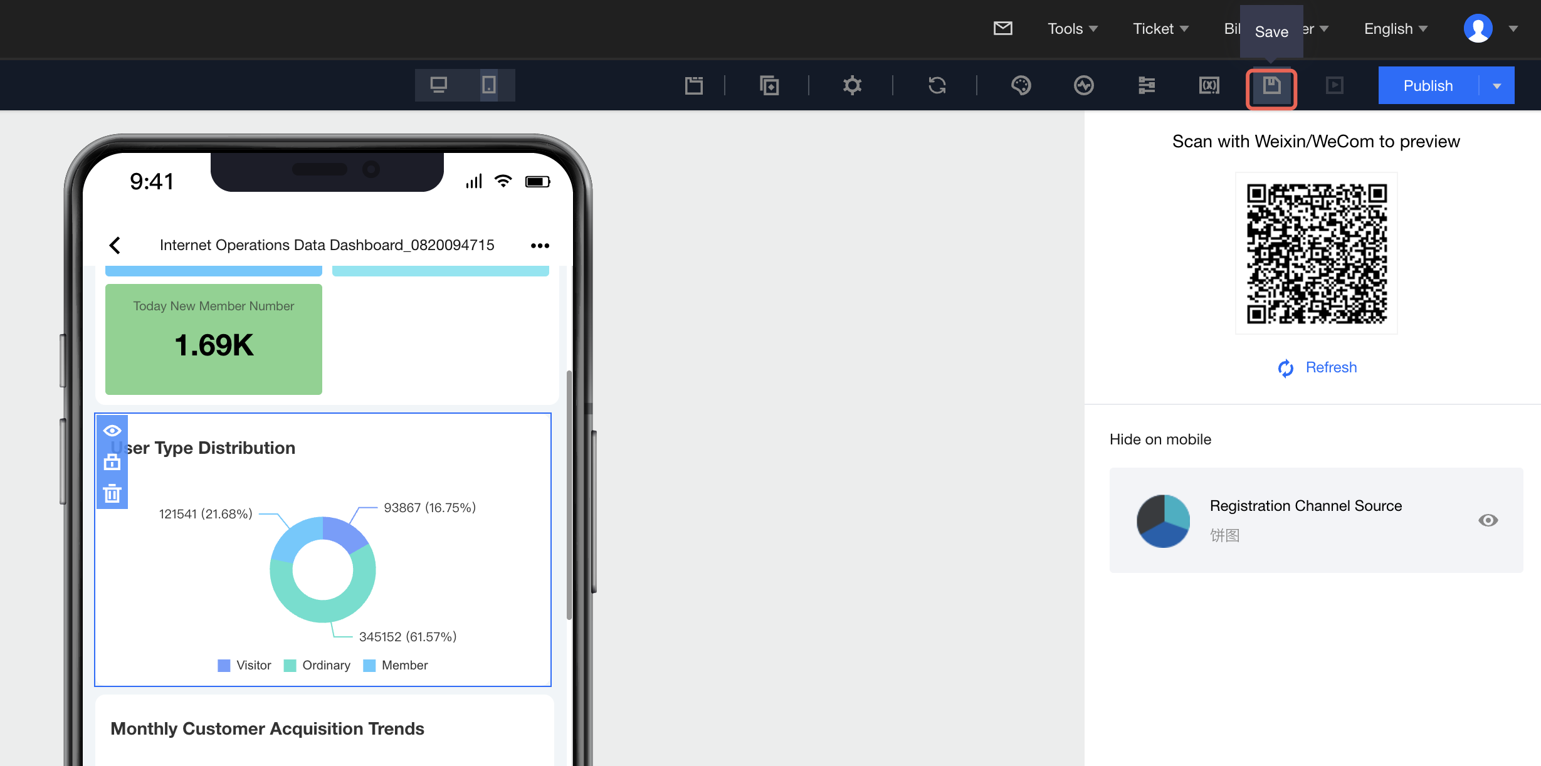Click the Save icon in toolbar
The width and height of the screenshot is (1541, 766).
pyautogui.click(x=1271, y=86)
